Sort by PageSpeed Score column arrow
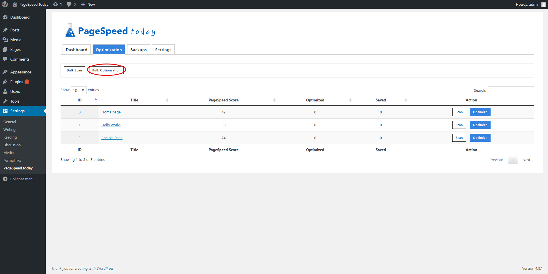 coord(274,100)
